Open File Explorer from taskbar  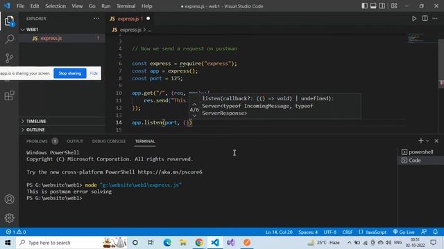point(183,243)
